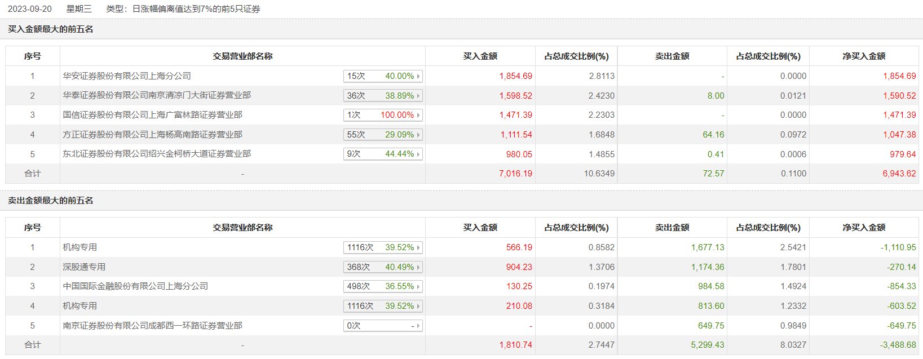
Task: Click the 深股通专用 seat name
Action: click(x=84, y=267)
